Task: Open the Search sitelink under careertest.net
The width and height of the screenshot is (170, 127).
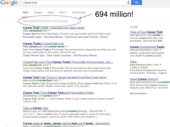Action: pyautogui.click(x=104, y=37)
